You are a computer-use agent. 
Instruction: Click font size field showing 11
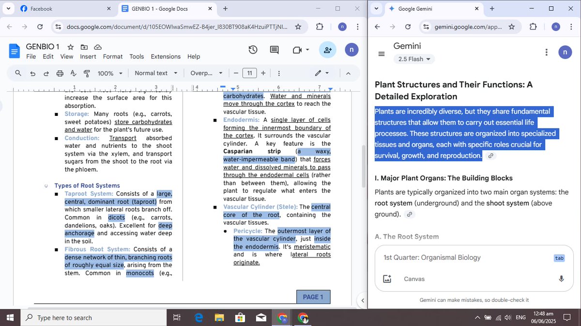click(249, 73)
